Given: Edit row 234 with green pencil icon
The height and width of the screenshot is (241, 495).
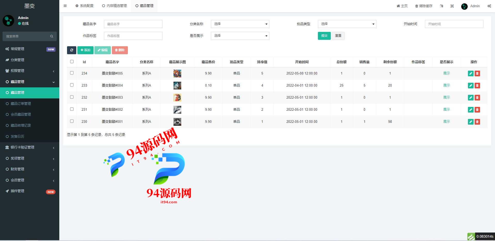Looking at the screenshot, I should 471,73.
